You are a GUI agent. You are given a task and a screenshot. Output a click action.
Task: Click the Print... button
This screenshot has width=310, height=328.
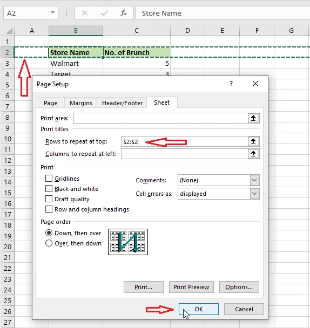pos(144,287)
